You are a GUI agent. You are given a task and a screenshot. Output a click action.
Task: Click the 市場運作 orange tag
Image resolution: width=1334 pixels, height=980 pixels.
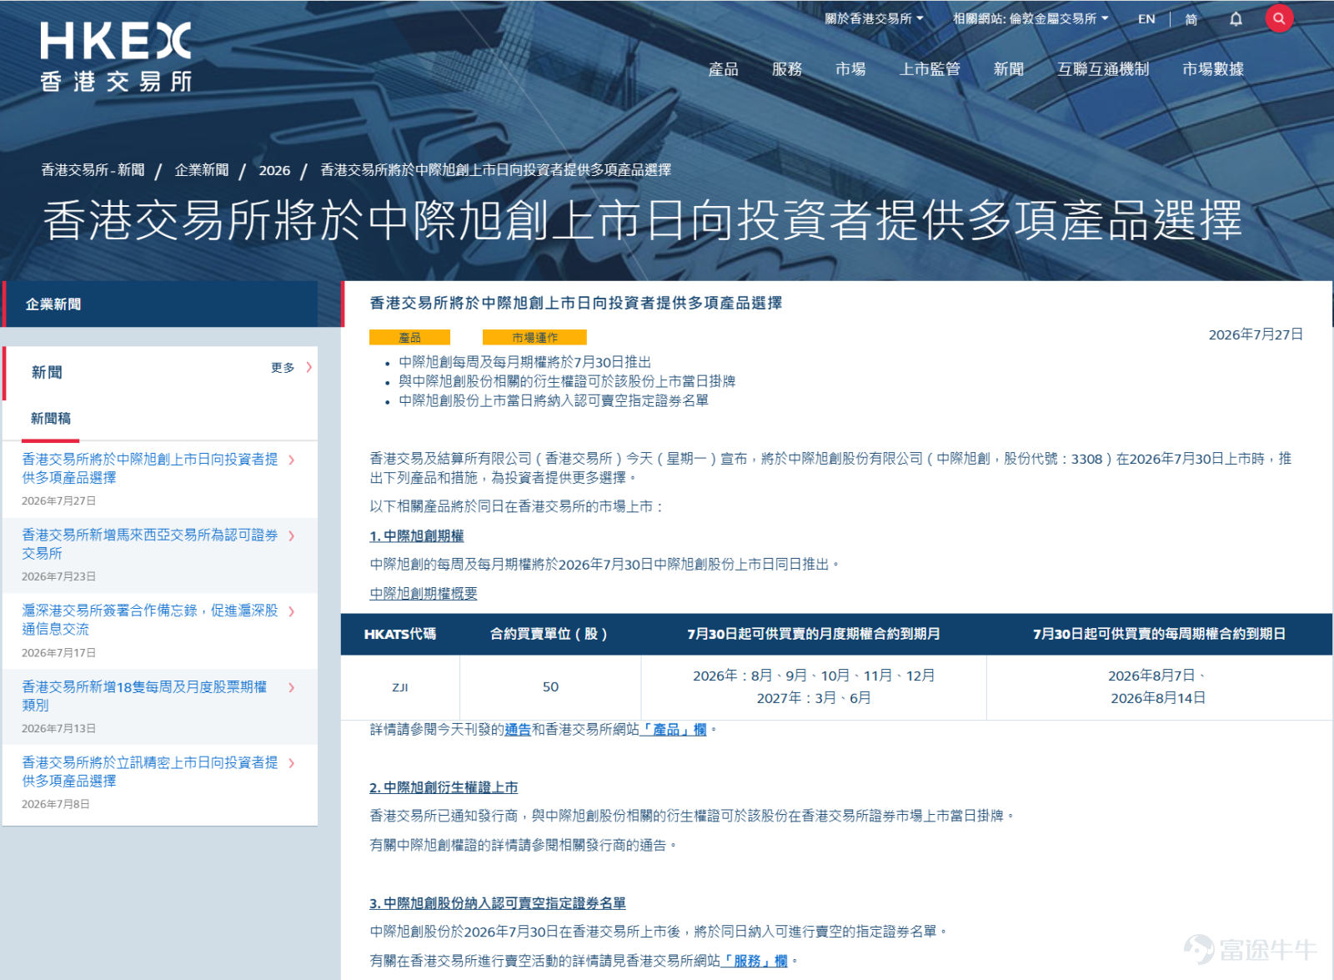coord(534,337)
